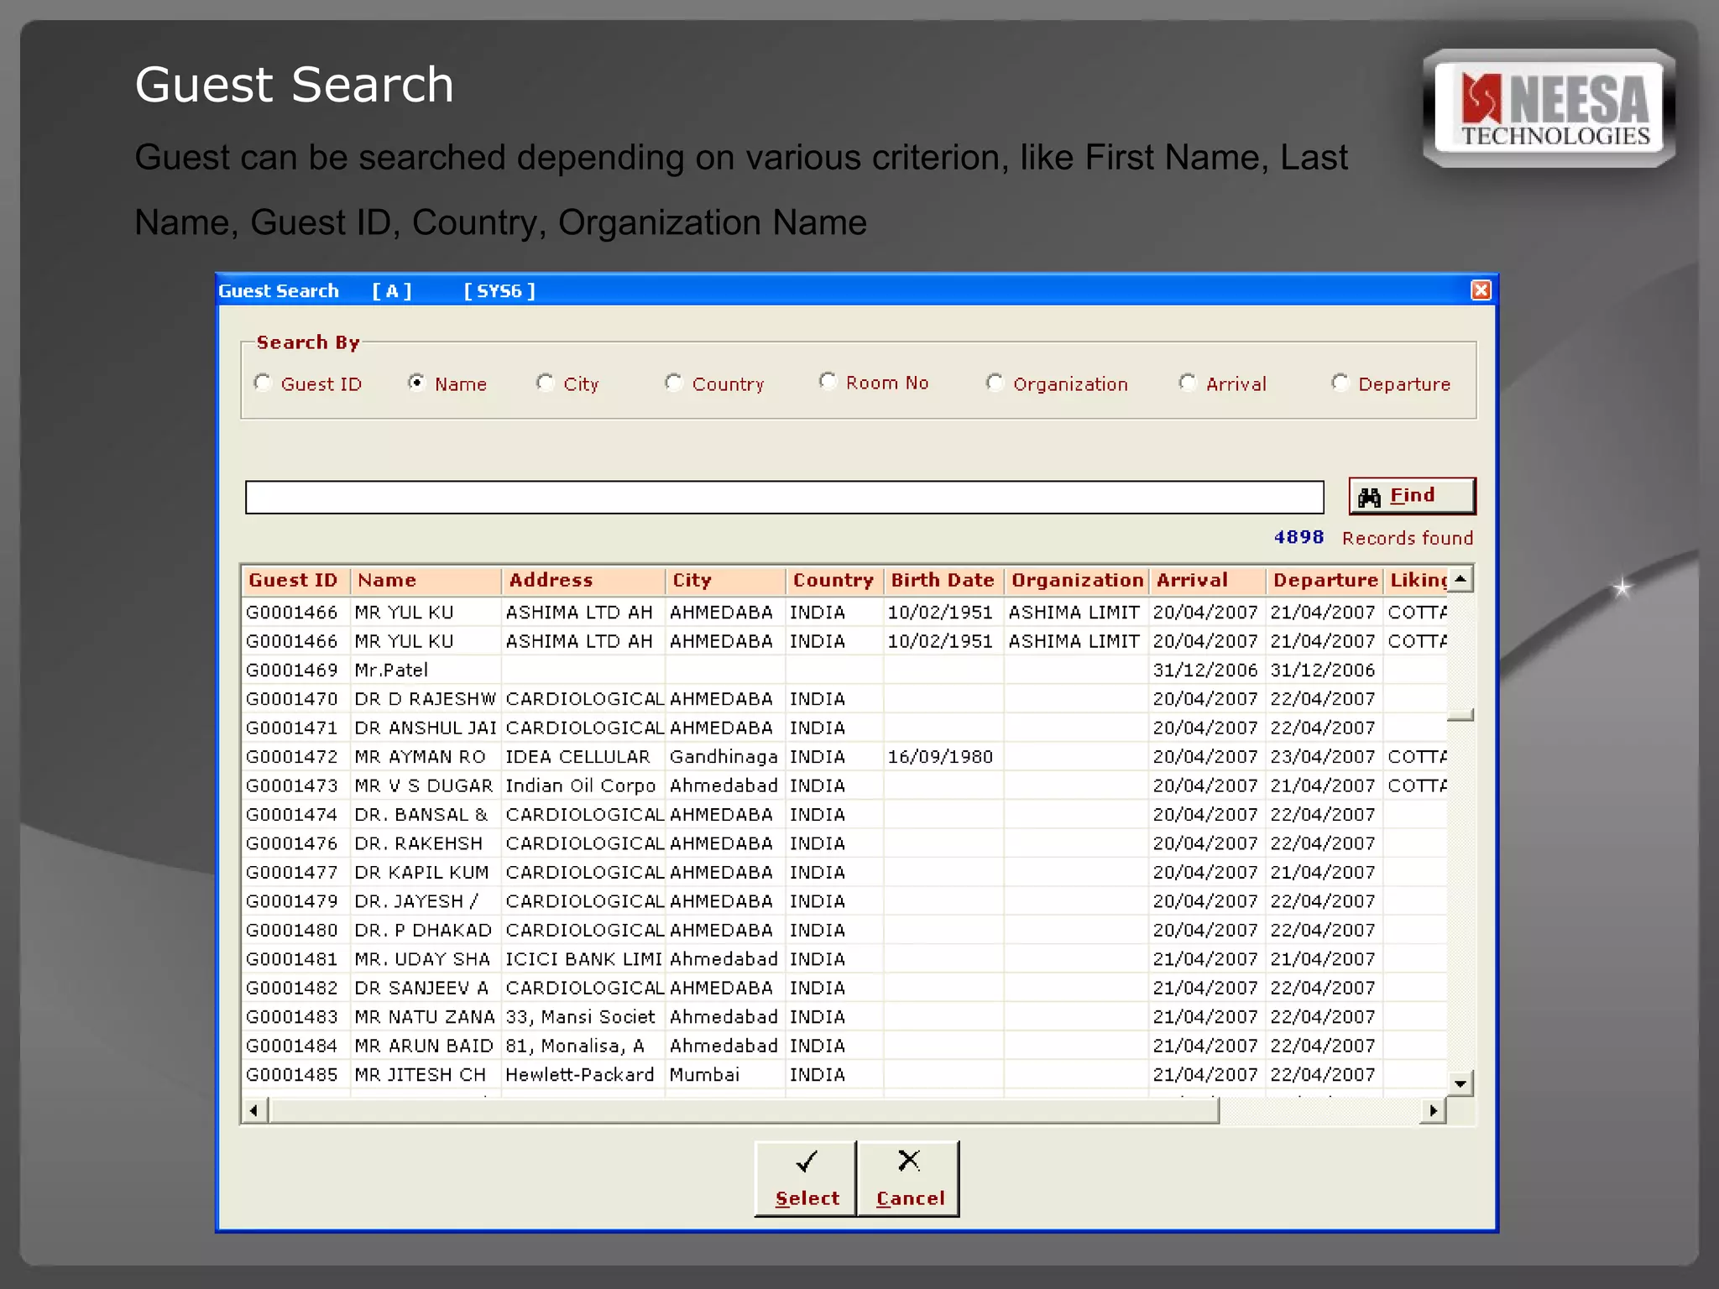Click the Address column header
1719x1289 pixels.
pos(583,580)
